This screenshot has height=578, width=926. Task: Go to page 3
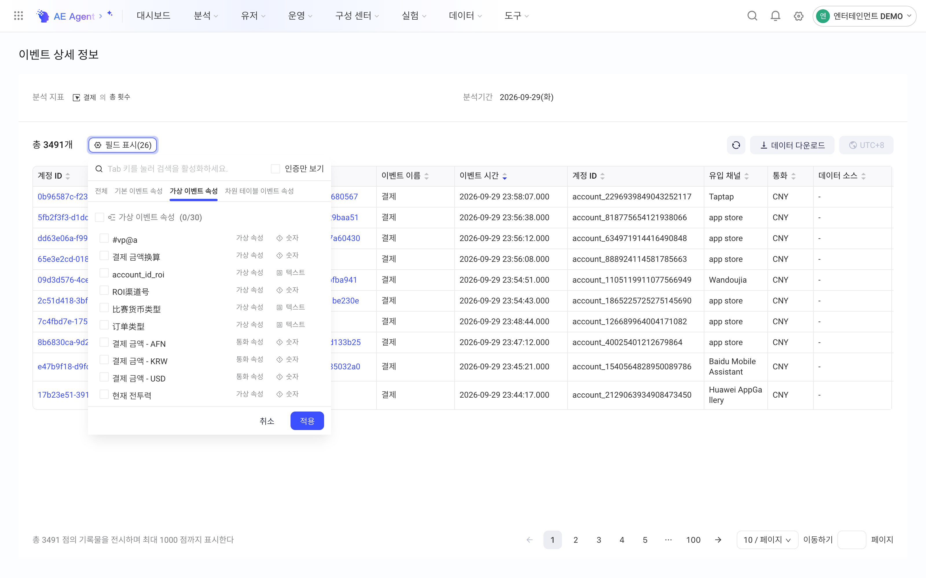click(x=599, y=540)
